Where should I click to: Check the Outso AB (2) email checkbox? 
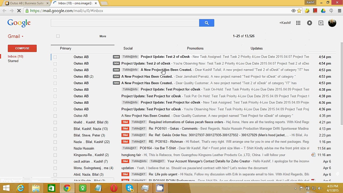pyautogui.click(x=55, y=76)
